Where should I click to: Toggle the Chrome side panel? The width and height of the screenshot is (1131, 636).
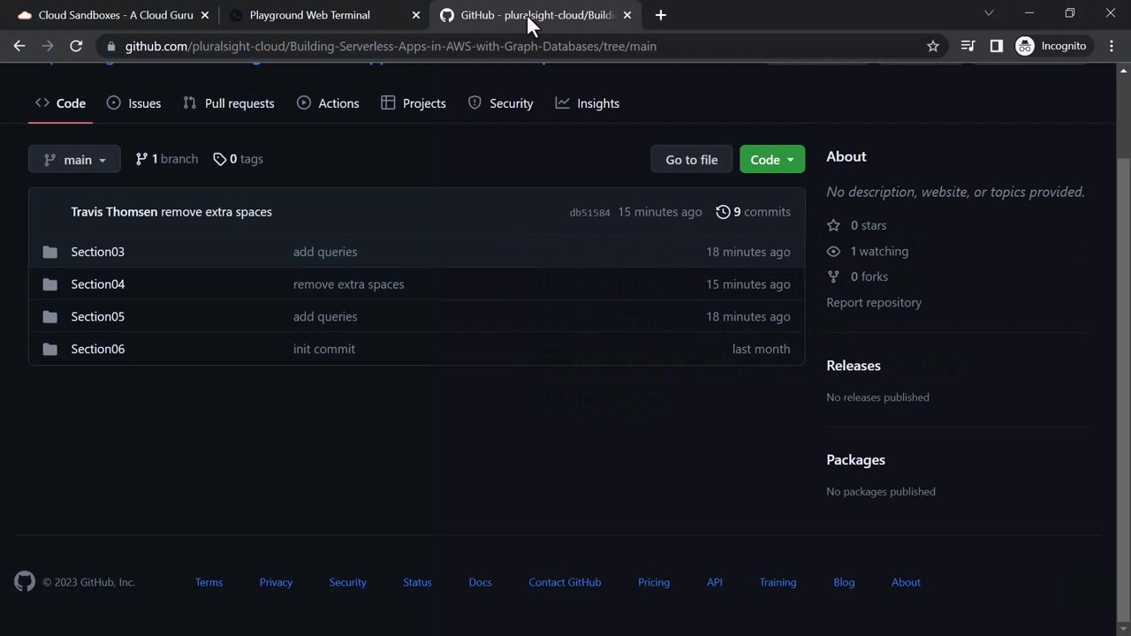click(997, 46)
